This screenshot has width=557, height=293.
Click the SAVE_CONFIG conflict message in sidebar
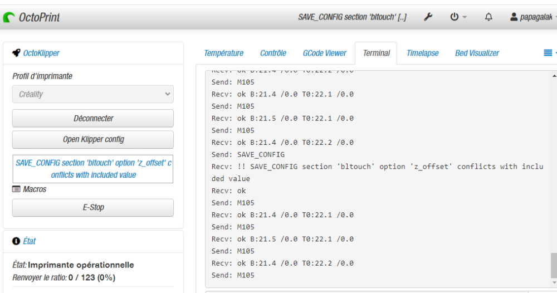93,169
